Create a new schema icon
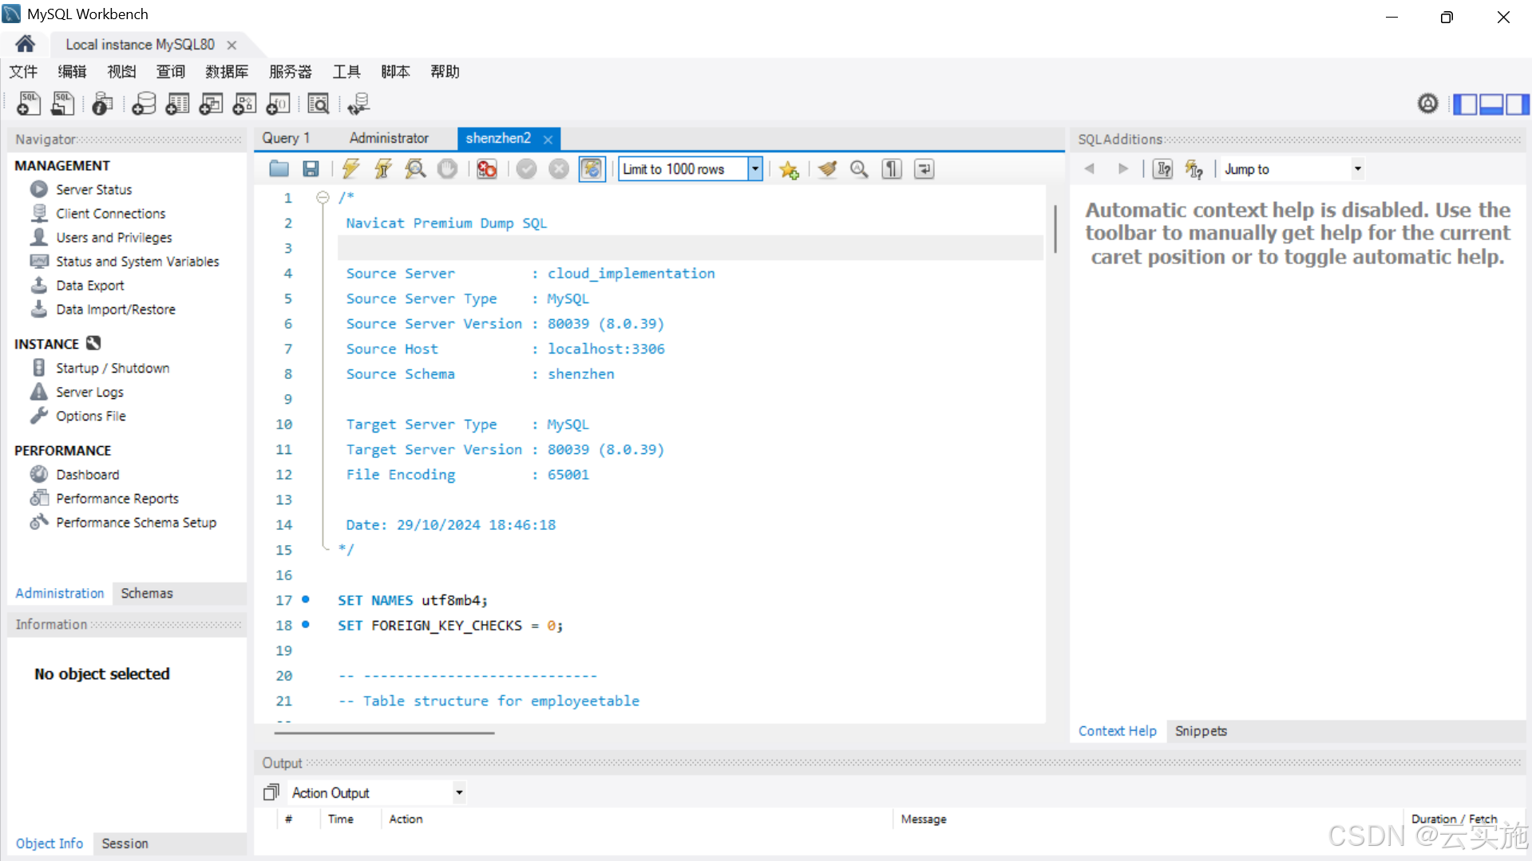This screenshot has height=861, width=1532. tap(144, 104)
